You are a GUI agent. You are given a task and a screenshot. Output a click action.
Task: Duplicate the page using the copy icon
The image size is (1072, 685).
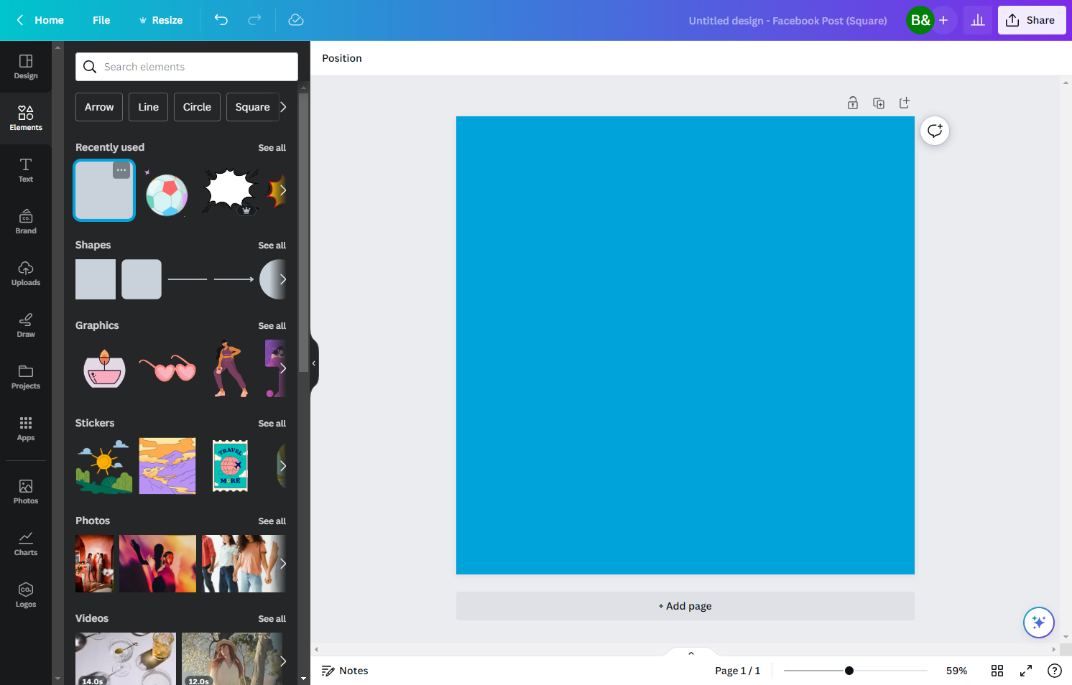click(879, 103)
